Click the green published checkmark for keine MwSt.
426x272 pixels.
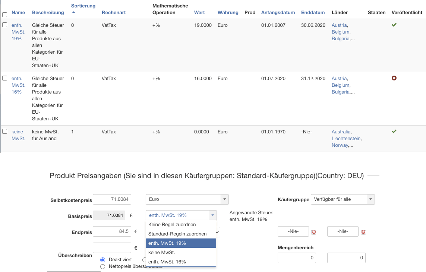(394, 132)
